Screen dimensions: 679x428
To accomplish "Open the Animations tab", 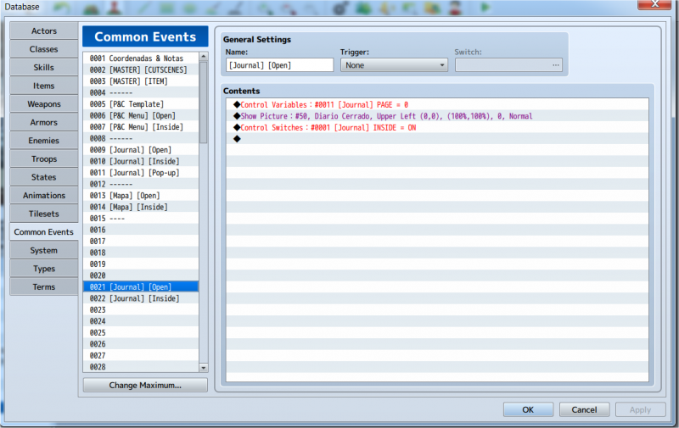I will tap(44, 196).
